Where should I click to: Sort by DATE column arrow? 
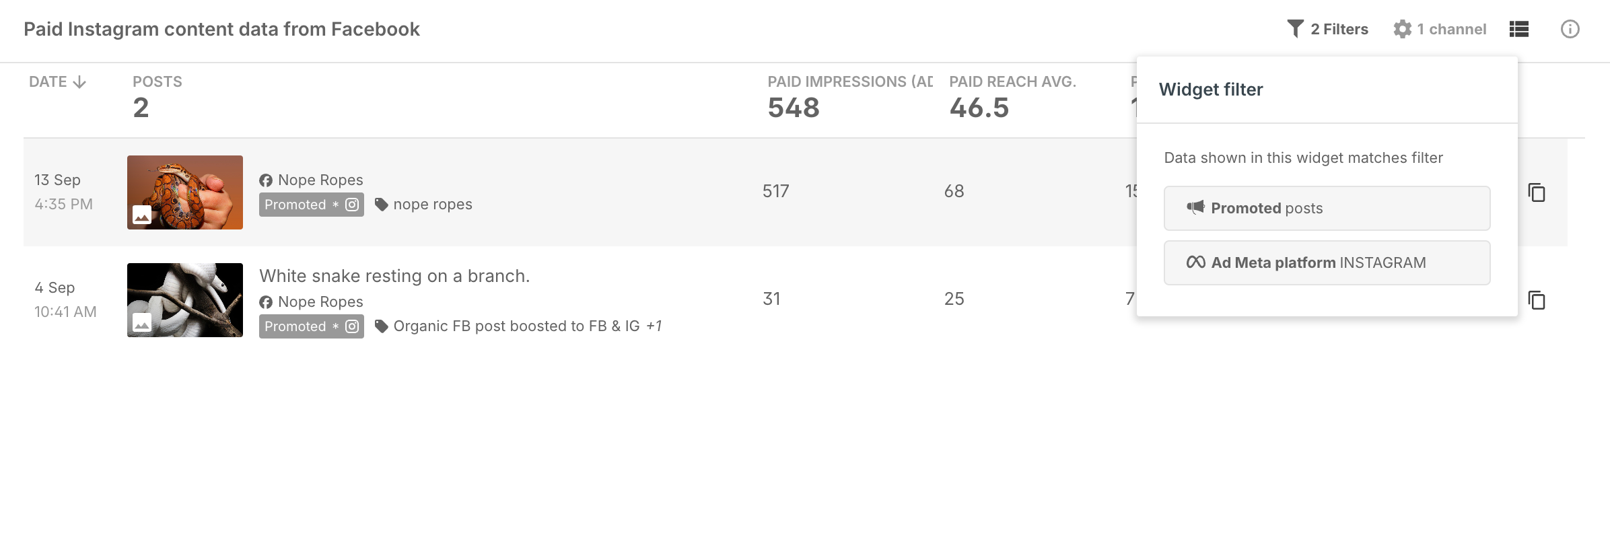pos(79,82)
